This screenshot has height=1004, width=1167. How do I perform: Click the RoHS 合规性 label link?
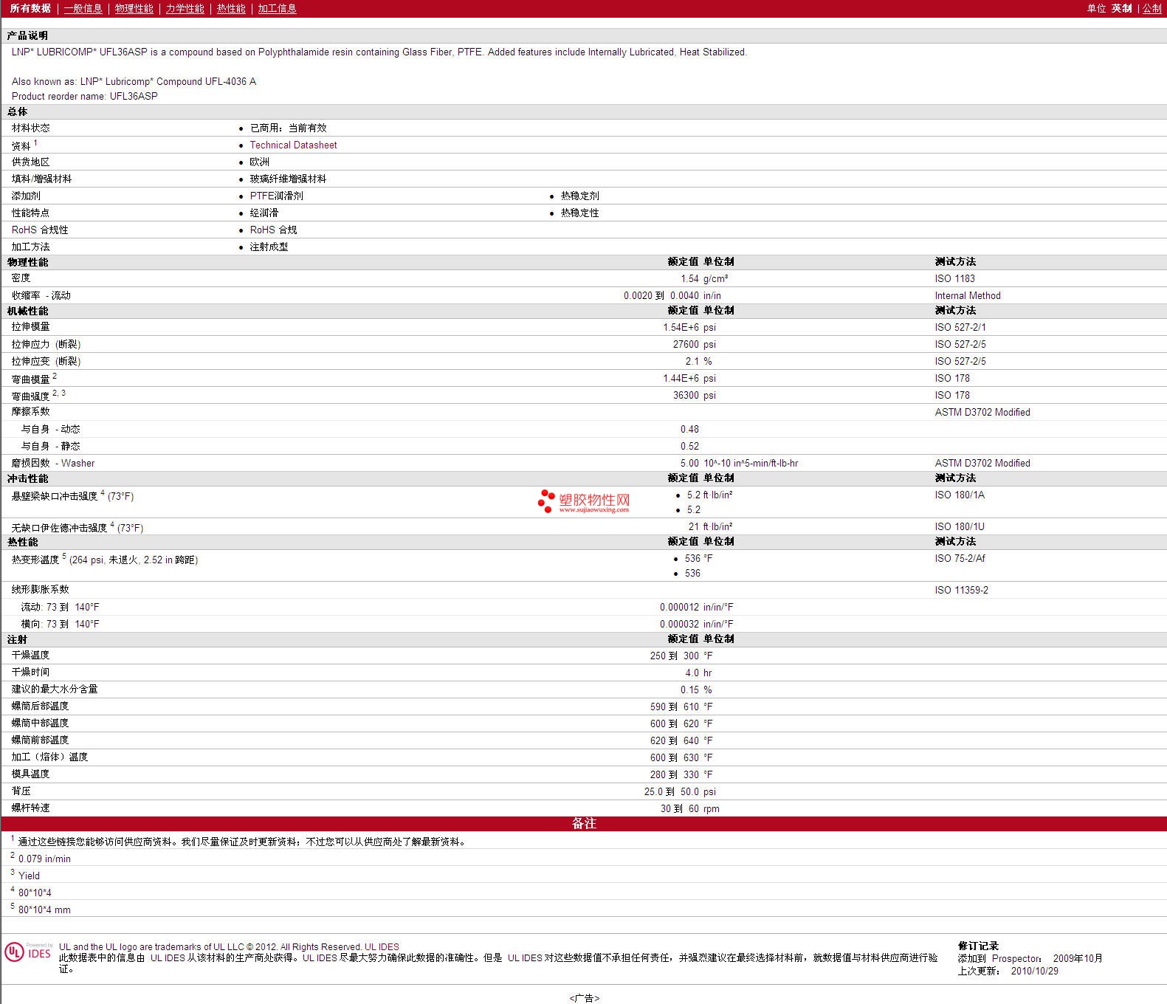click(x=40, y=230)
